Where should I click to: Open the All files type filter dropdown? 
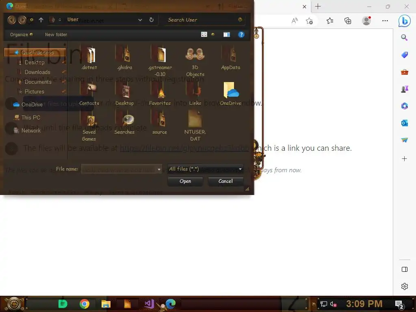coord(205,169)
